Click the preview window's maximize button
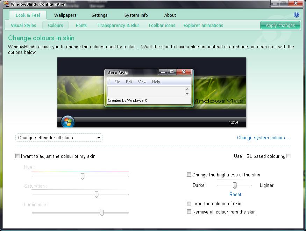Image resolution: width=306 pixels, height=231 pixels. tap(172, 72)
